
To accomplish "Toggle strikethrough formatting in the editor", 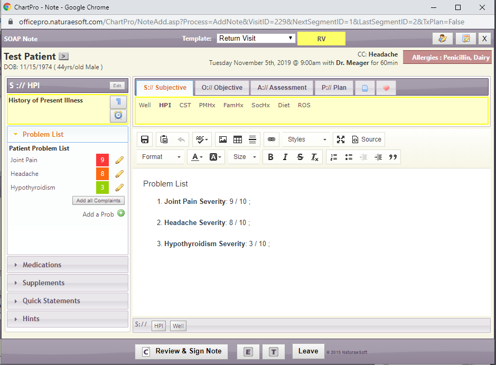I will tap(300, 157).
